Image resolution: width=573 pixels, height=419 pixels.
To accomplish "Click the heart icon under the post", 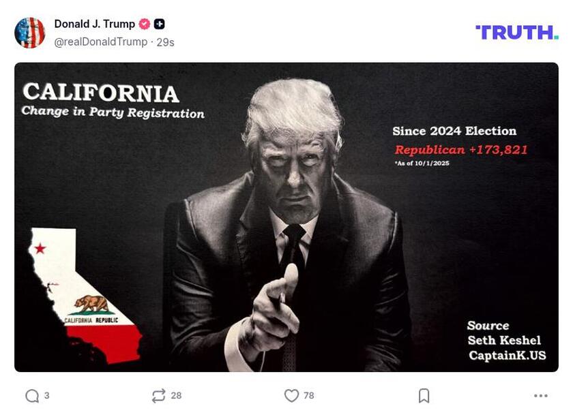I will [293, 394].
